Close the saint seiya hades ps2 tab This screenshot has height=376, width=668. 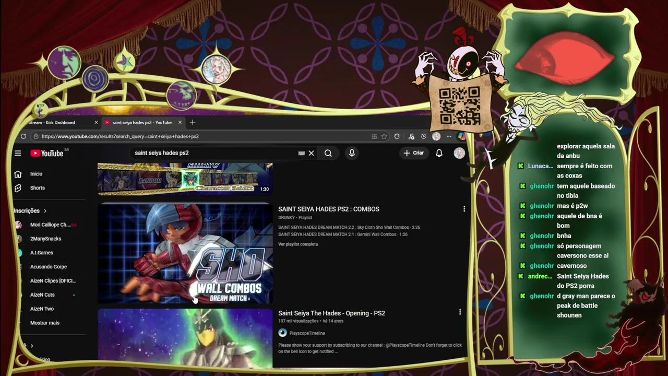pyautogui.click(x=180, y=122)
